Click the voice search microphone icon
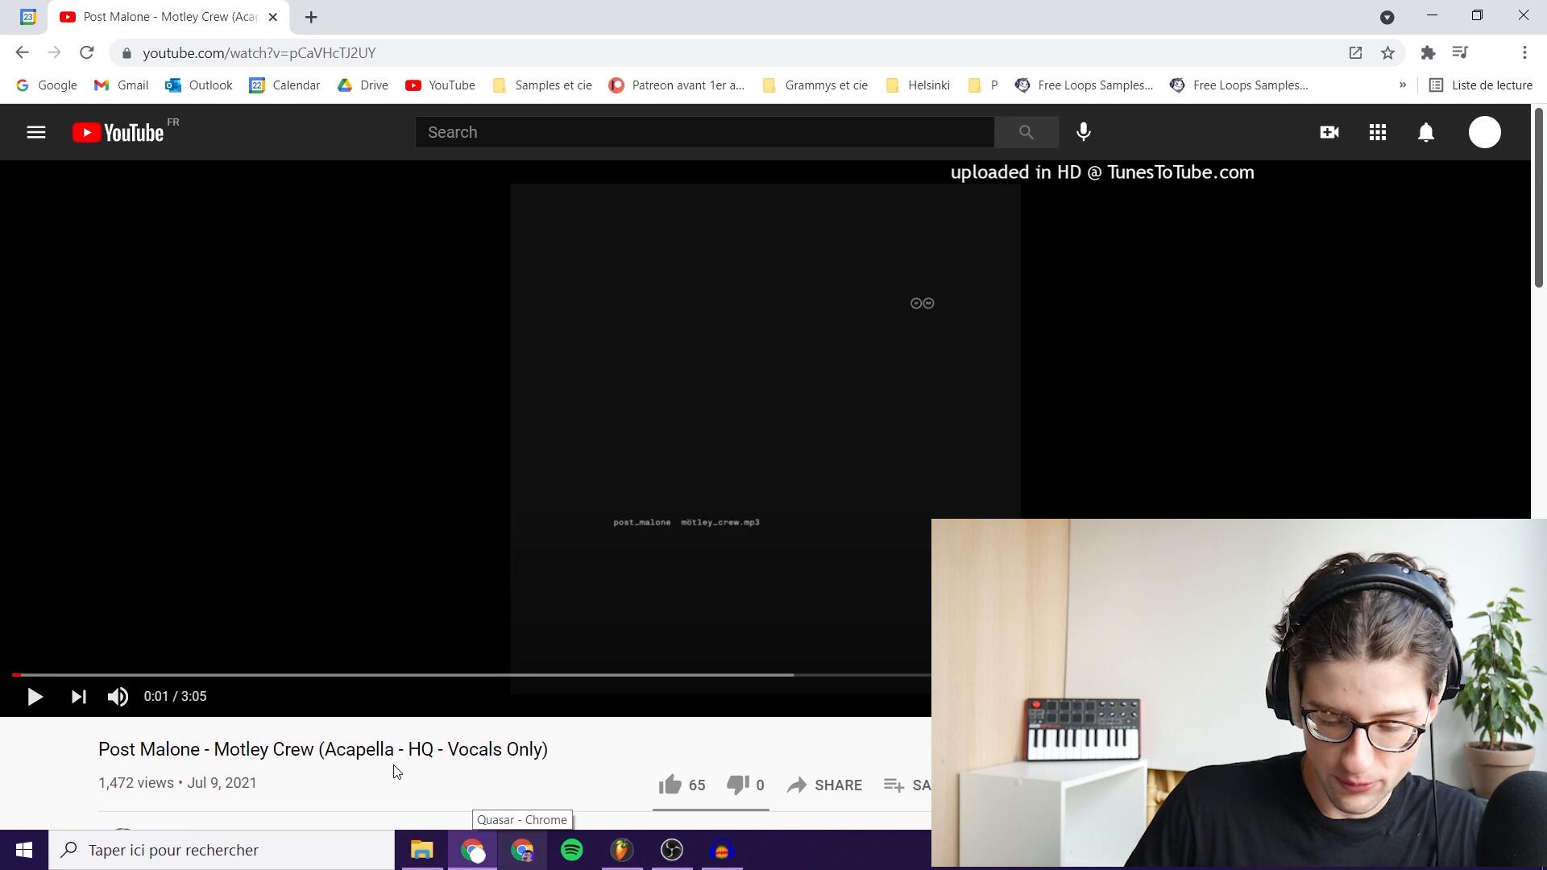1547x870 pixels. tap(1084, 132)
